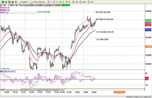
Task: Click the 124000 price axis label
Action: coord(148,11)
